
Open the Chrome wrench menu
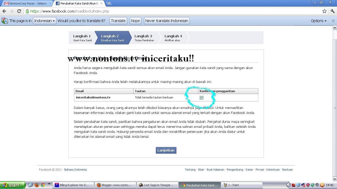333,11
